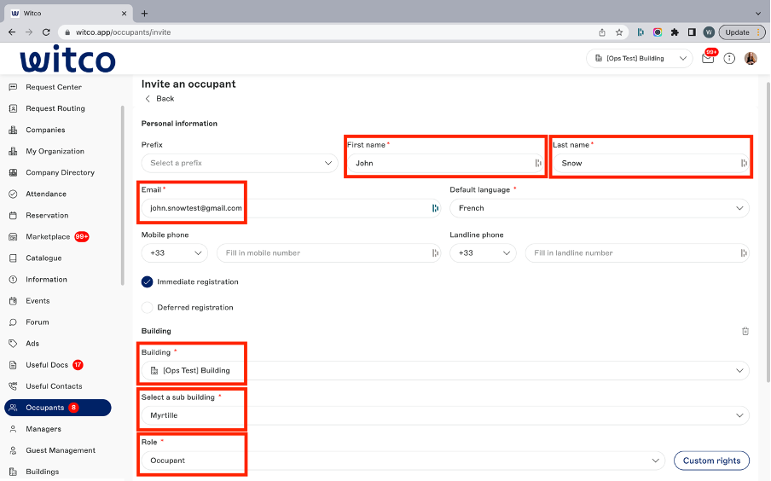Reload the page
Screen dimensions: 771x481
[46, 32]
